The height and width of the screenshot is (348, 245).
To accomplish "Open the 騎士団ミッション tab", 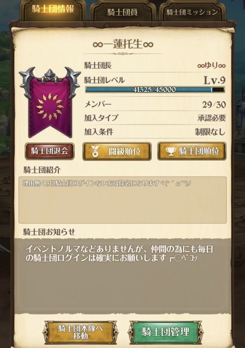I will pos(192,12).
